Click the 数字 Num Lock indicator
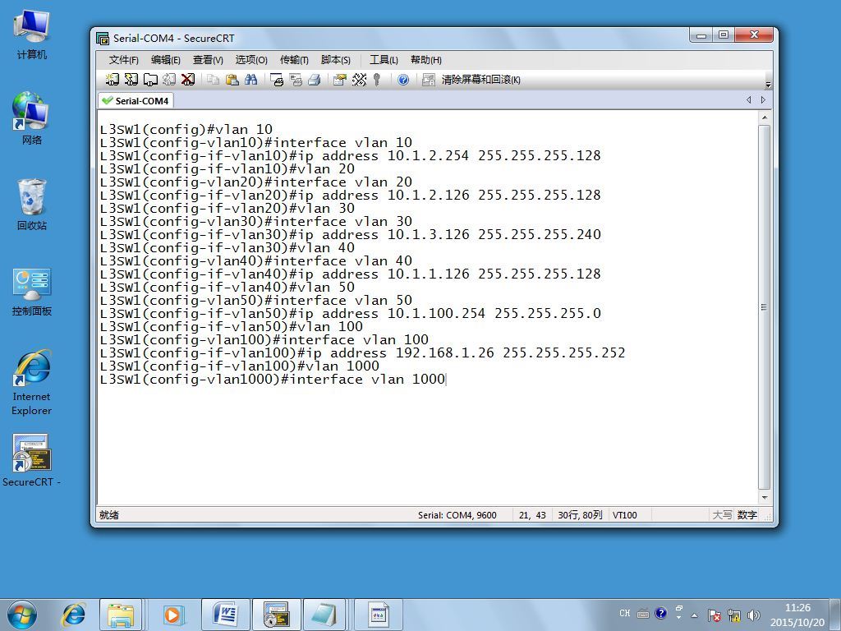Viewport: 841px width, 631px height. pyautogui.click(x=747, y=515)
